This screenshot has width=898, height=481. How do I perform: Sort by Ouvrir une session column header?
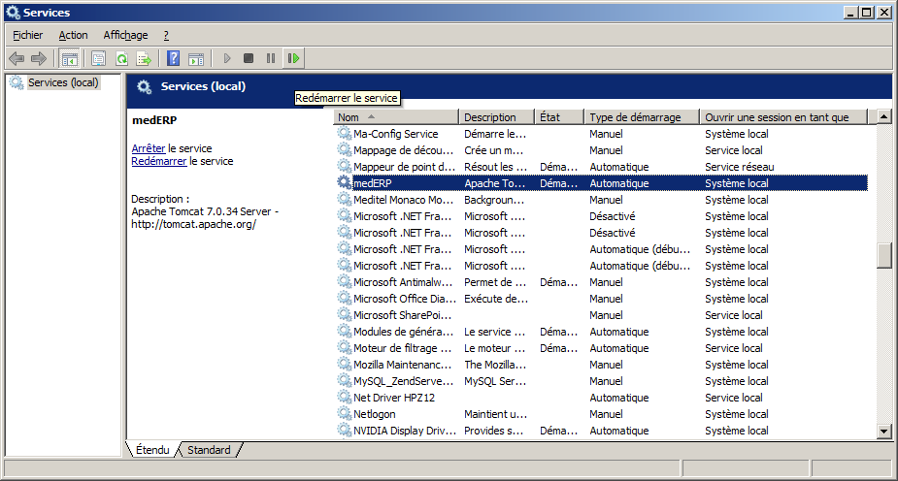point(783,116)
